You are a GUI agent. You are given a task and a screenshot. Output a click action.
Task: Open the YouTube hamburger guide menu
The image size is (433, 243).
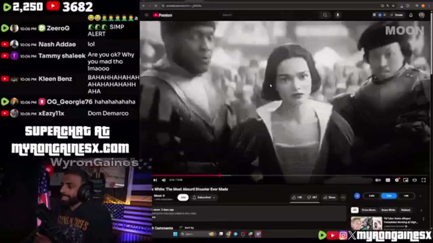tap(146, 15)
